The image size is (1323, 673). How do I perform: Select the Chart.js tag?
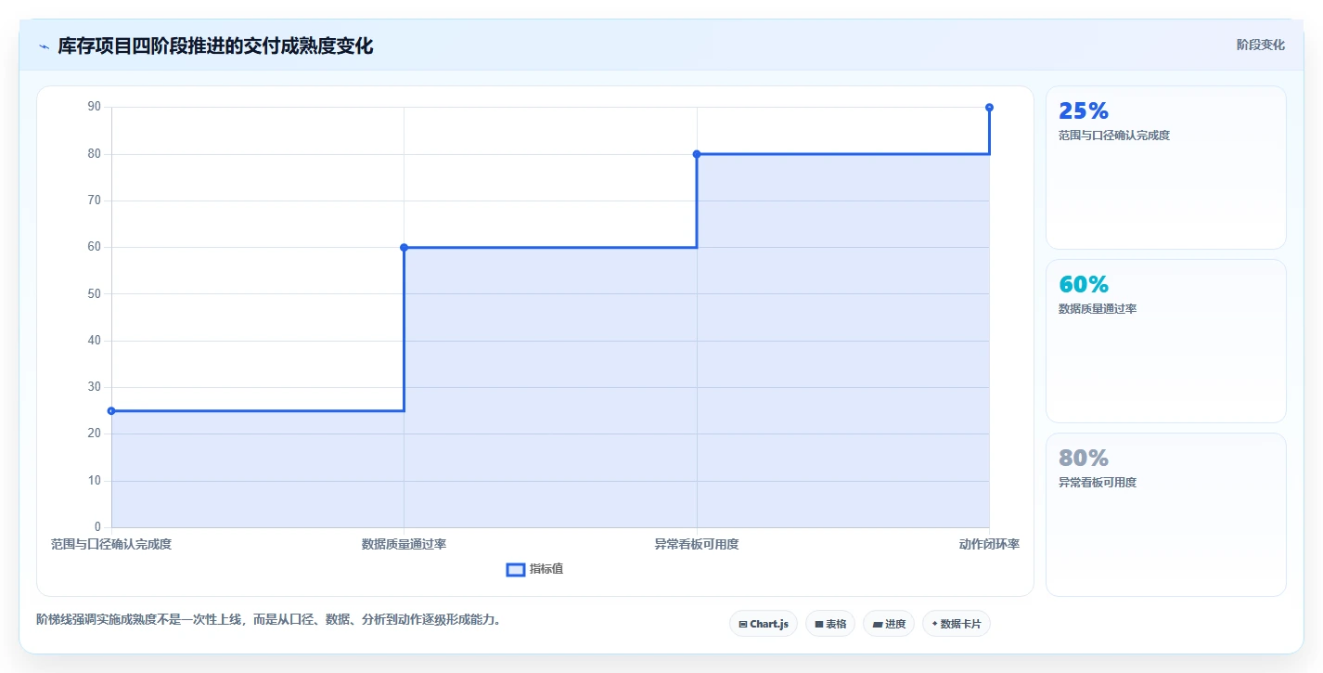pyautogui.click(x=764, y=624)
